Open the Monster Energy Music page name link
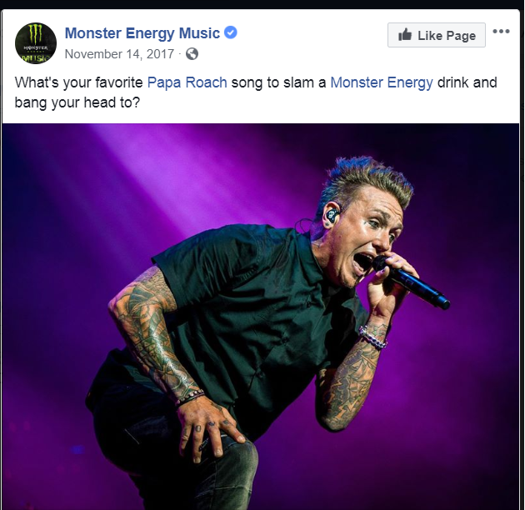 pos(142,33)
